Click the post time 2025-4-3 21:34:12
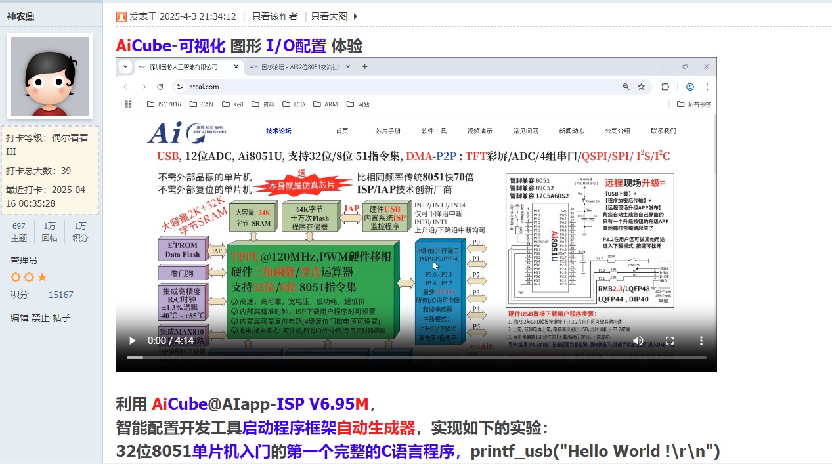Image resolution: width=832 pixels, height=464 pixels. [198, 16]
